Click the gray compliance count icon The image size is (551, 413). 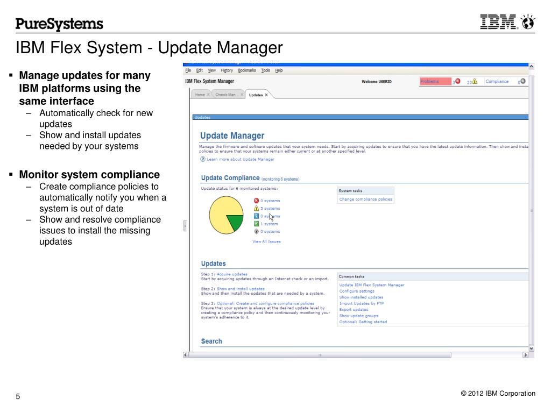pos(523,81)
